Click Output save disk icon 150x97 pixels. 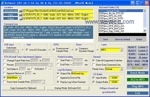(x=21, y=19)
